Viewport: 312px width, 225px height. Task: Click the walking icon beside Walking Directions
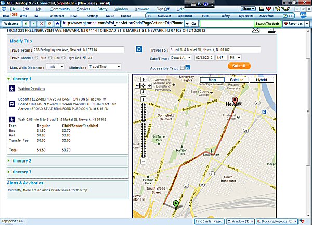[x=12, y=89]
